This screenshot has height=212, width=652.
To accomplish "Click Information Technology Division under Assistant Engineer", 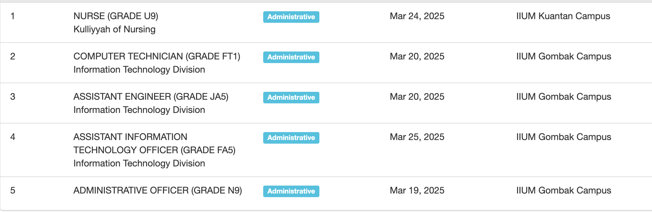I will point(139,110).
